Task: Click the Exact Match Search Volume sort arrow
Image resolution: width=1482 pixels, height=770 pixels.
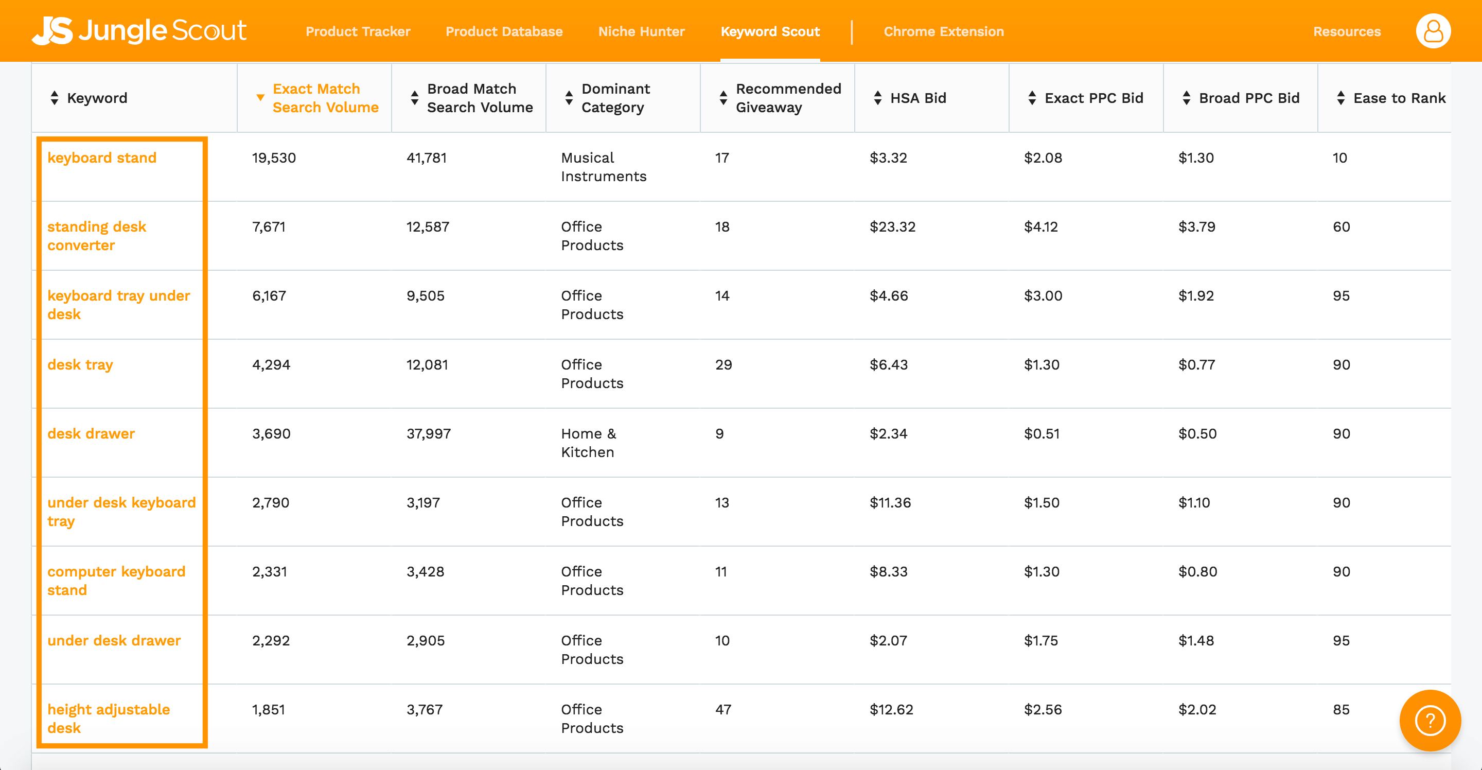Action: pos(260,98)
